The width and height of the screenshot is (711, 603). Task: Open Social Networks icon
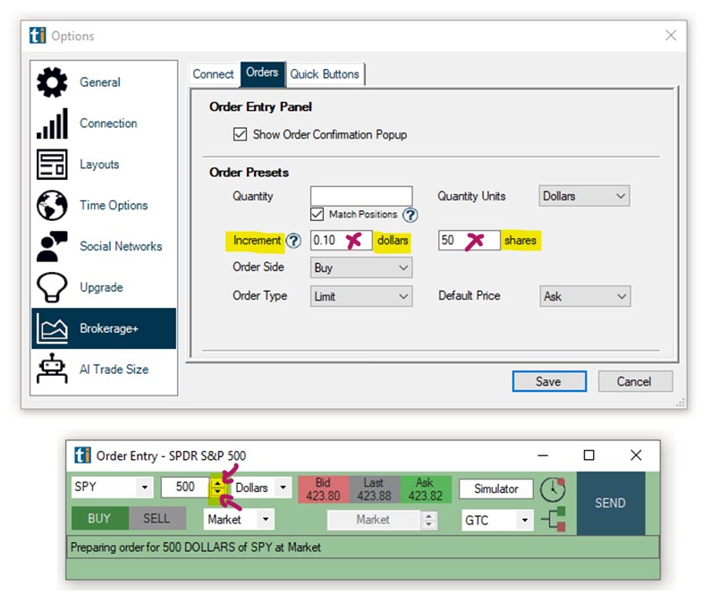point(52,247)
